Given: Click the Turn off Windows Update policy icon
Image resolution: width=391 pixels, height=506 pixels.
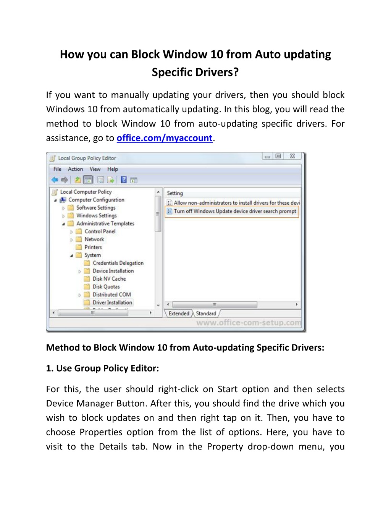Looking at the screenshot, I should coord(169,211).
